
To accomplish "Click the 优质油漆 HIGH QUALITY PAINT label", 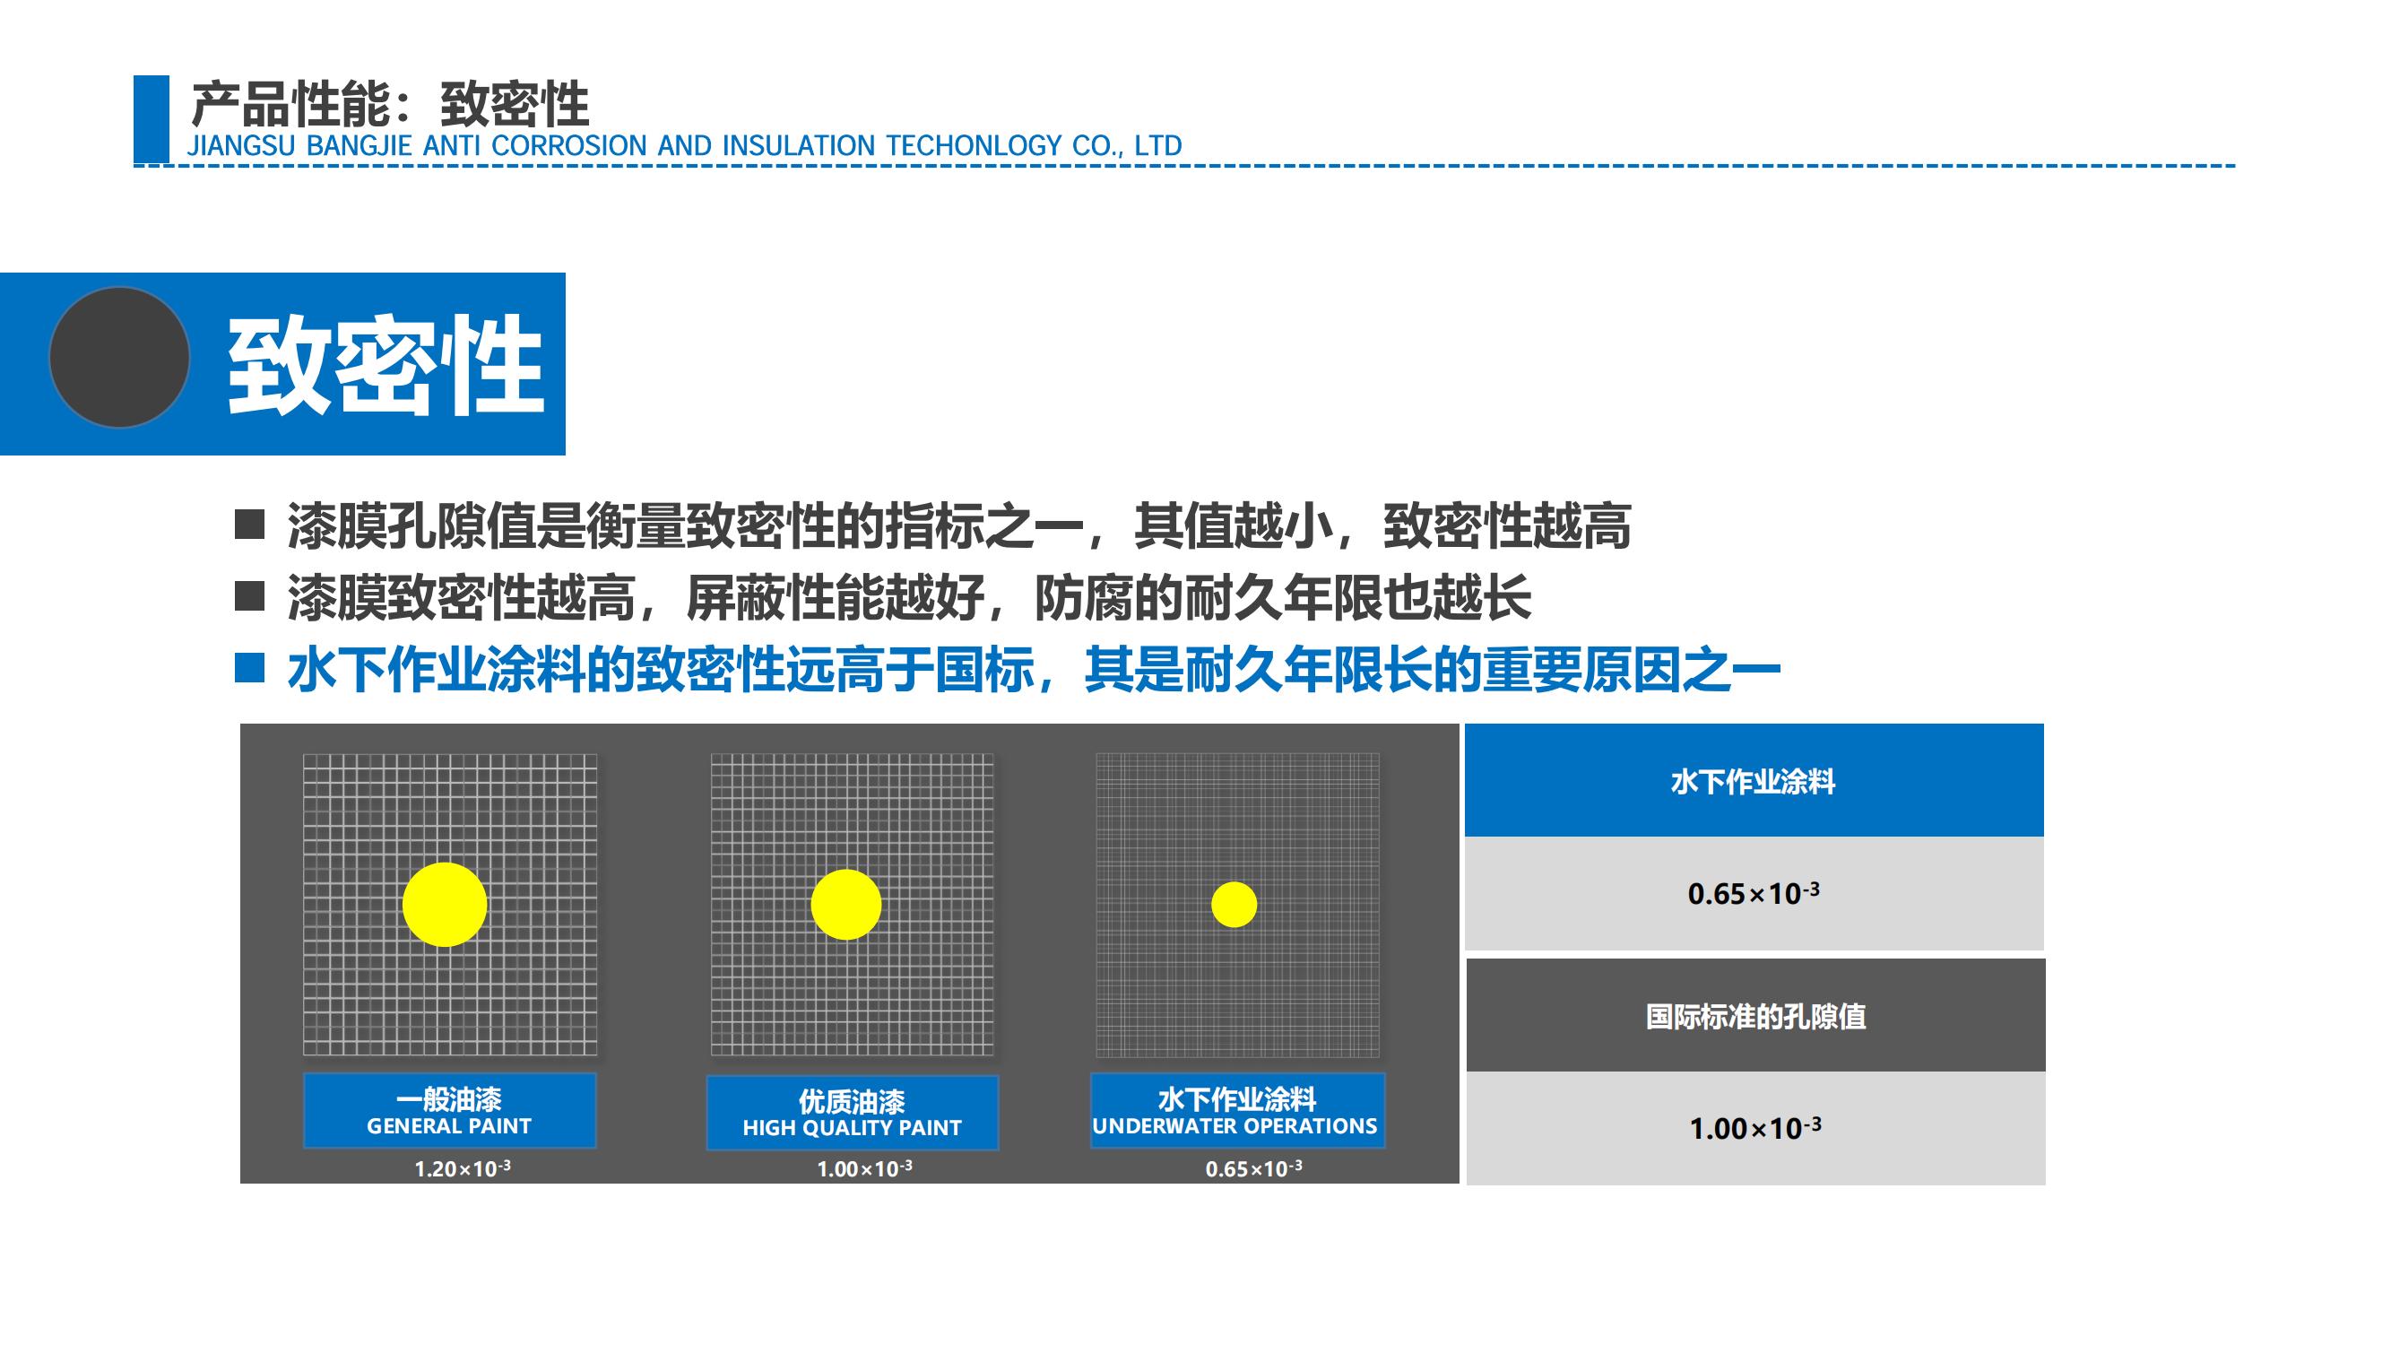I will click(x=852, y=1113).
